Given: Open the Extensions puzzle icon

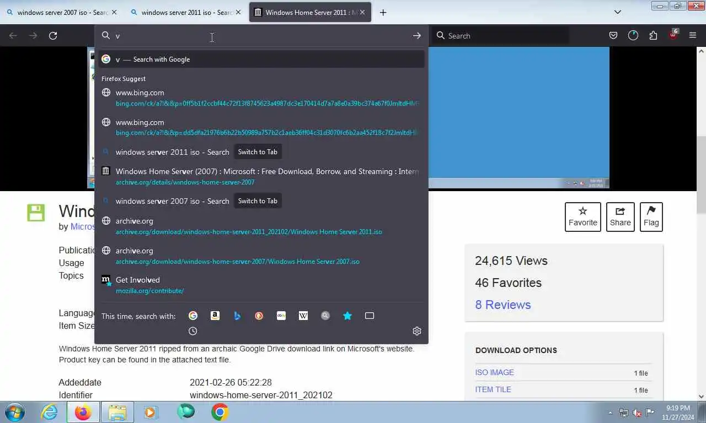Looking at the screenshot, I should pyautogui.click(x=653, y=36).
